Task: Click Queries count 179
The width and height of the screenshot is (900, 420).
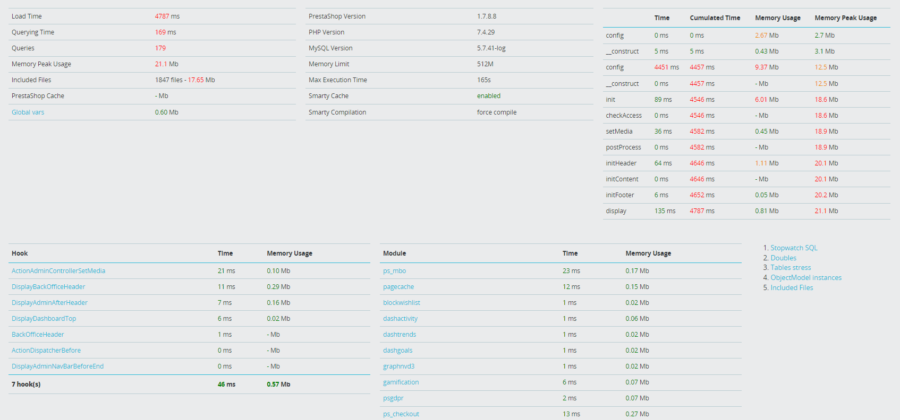Action: 160,48
